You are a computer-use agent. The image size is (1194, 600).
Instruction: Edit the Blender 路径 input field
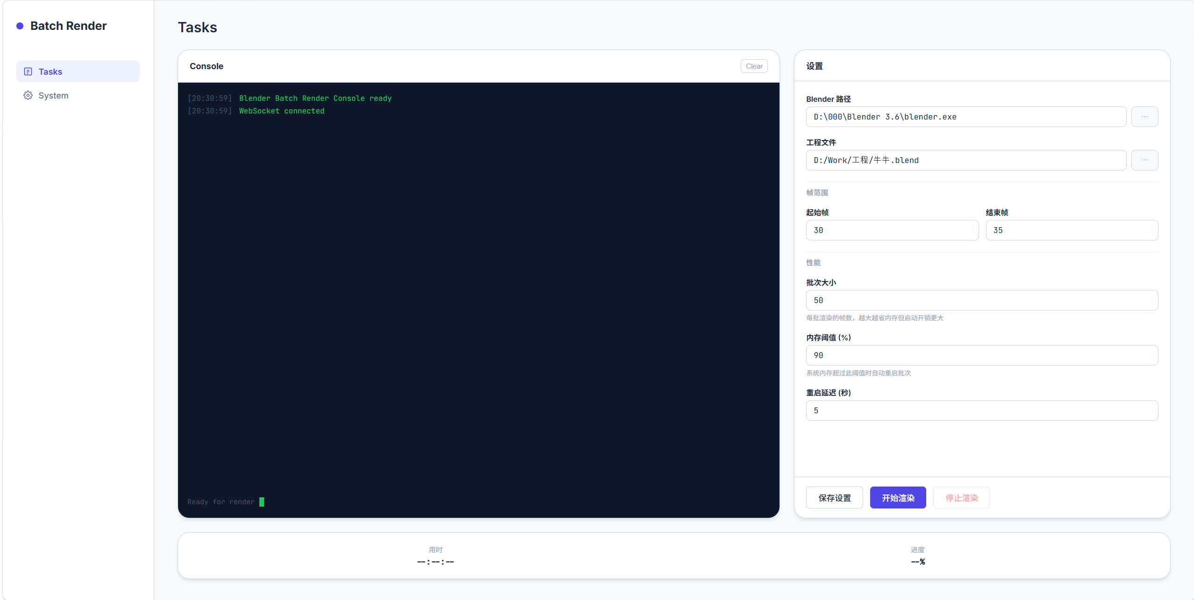coord(966,117)
